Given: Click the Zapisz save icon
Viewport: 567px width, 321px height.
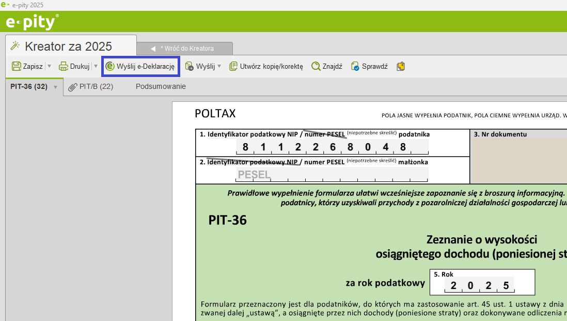Looking at the screenshot, I should 17,66.
